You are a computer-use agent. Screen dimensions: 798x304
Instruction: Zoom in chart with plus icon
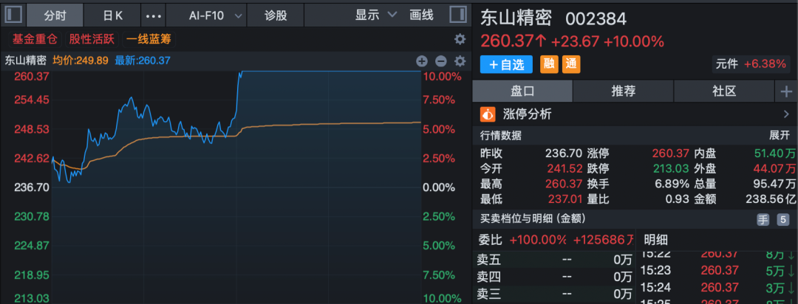(422, 61)
